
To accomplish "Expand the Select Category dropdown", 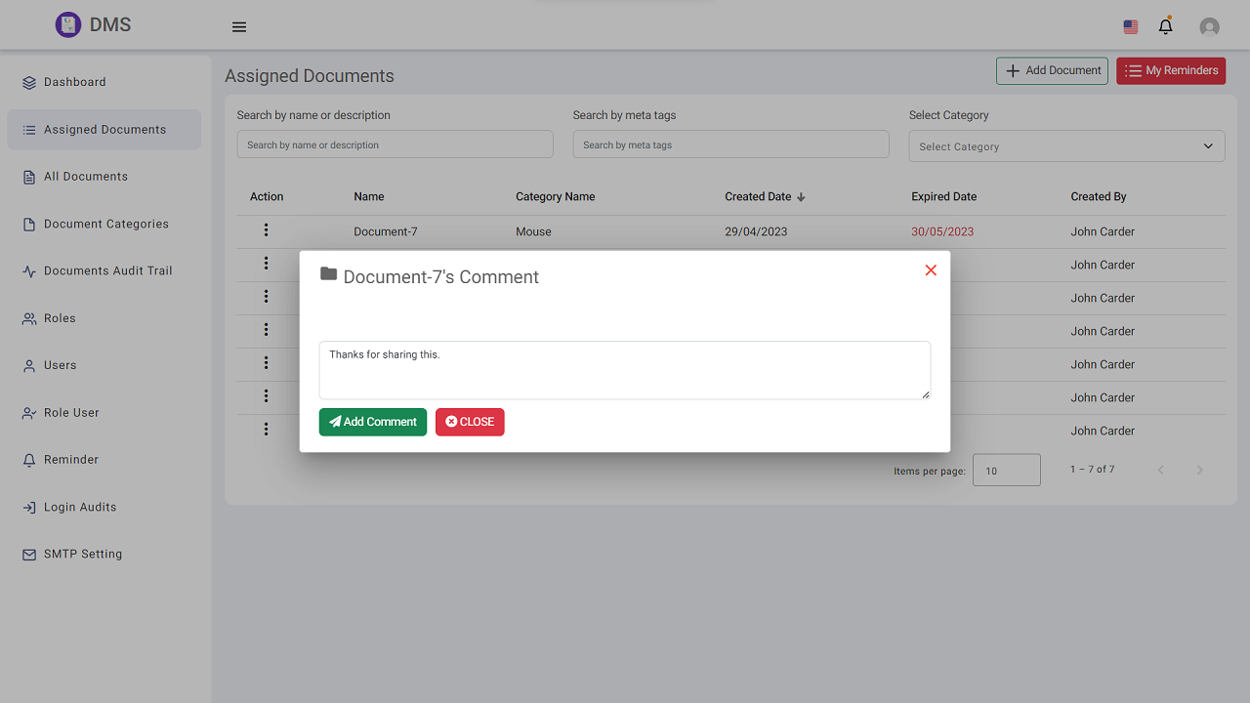I will [1066, 146].
